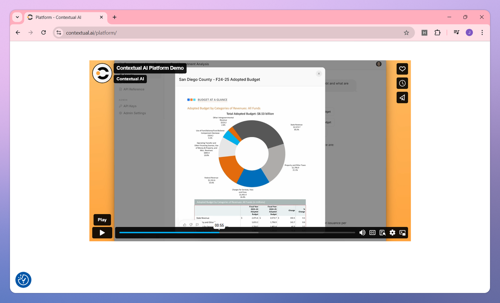This screenshot has height=303, width=500.
Task: Like the video with the heart icon
Action: (x=402, y=69)
